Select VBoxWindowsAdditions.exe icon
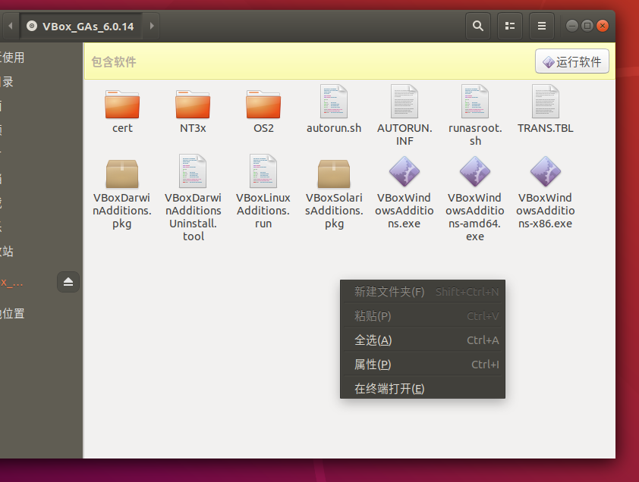 (x=404, y=172)
